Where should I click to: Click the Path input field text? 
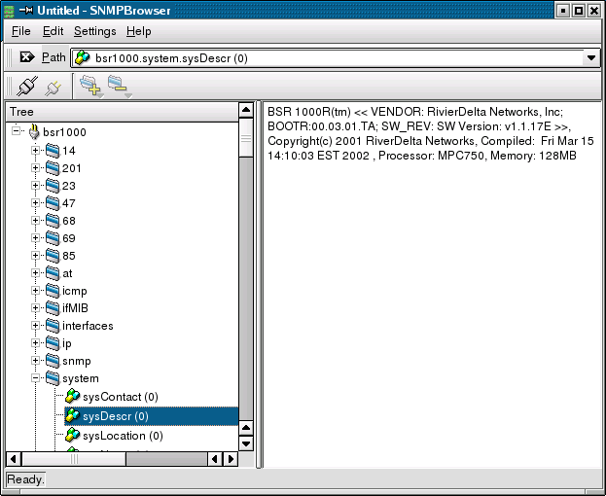click(171, 58)
